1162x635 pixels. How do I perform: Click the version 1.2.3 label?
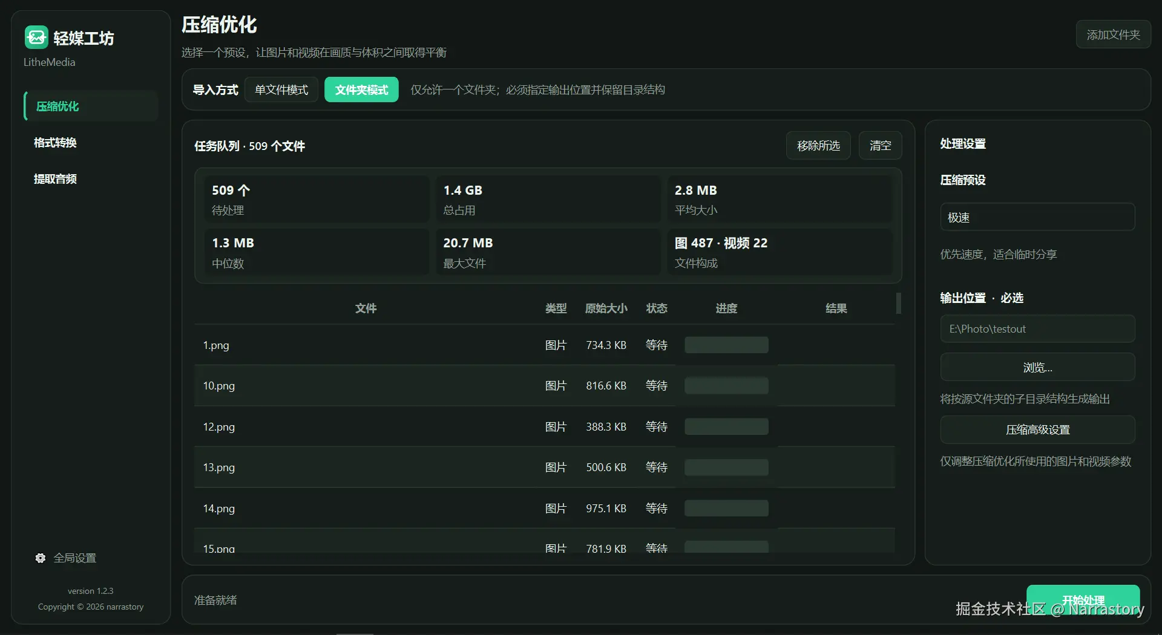[90, 591]
